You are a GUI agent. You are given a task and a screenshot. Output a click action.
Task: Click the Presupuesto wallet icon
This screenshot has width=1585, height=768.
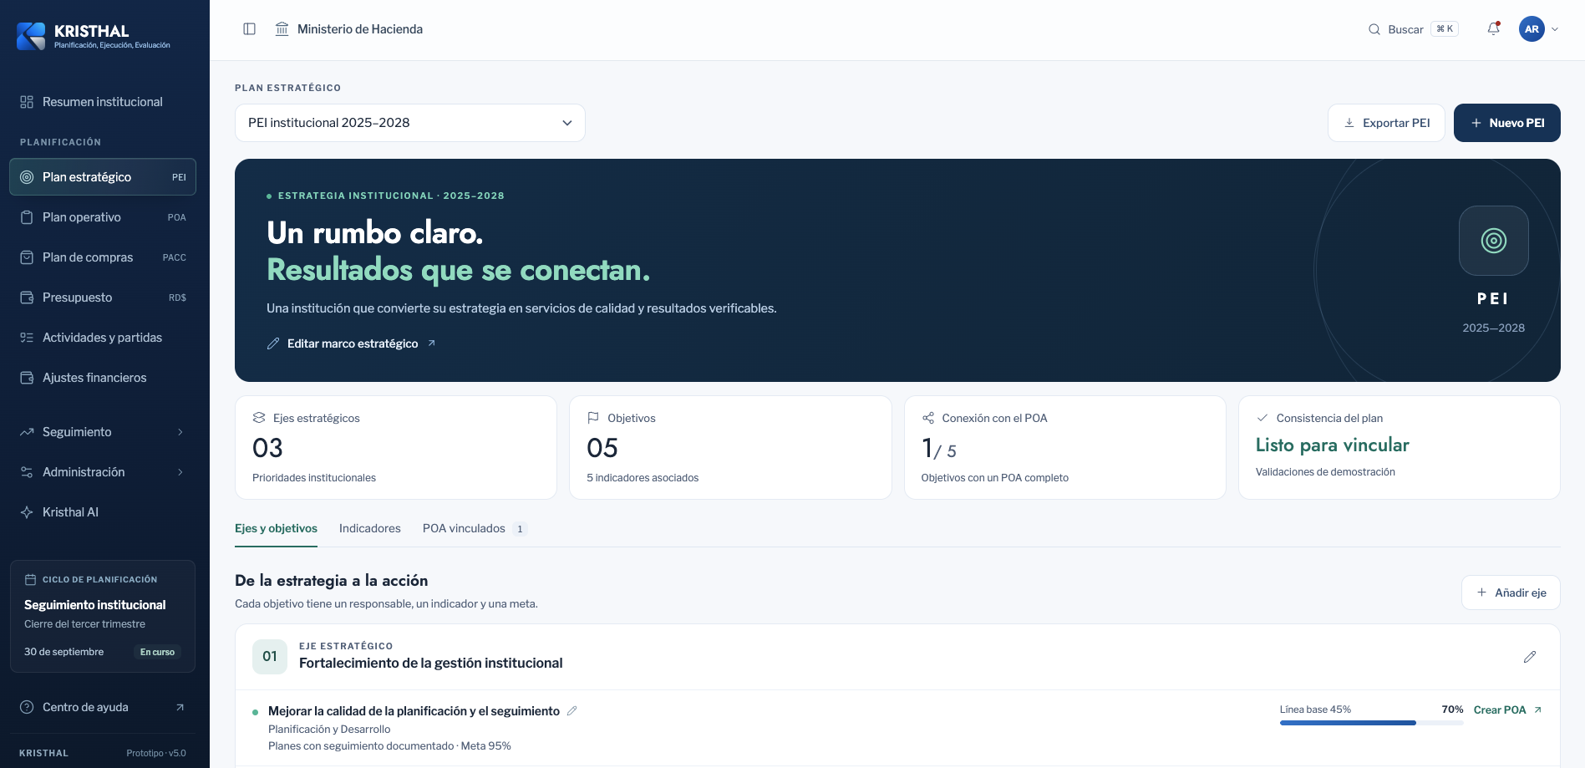coord(27,298)
